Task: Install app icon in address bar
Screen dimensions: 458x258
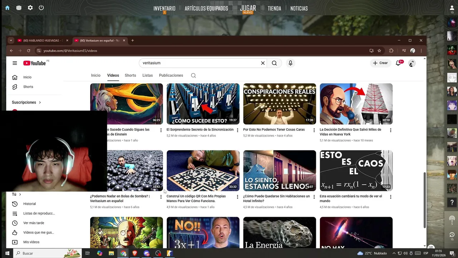Action: coord(371,51)
